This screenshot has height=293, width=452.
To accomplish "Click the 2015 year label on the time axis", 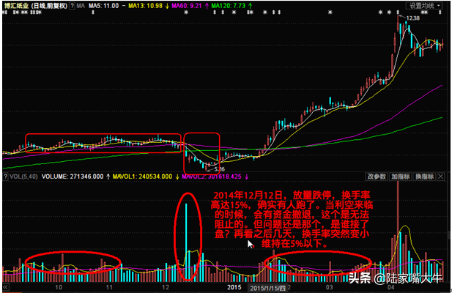I will [234, 287].
